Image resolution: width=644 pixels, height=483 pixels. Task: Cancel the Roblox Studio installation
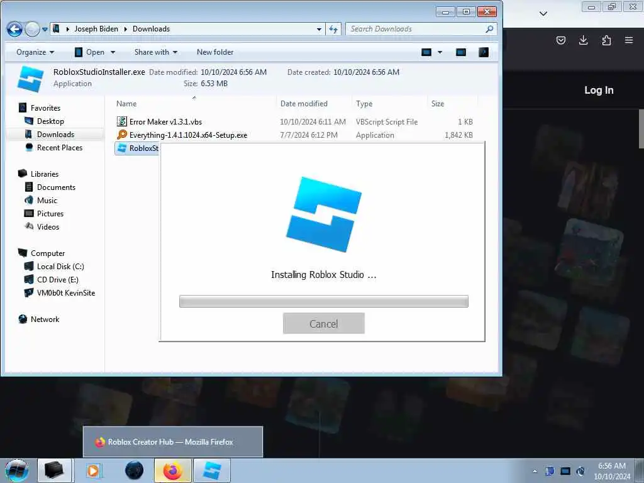click(324, 324)
